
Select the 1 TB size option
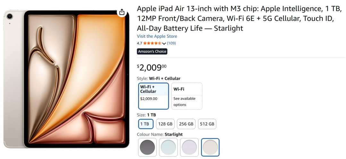[146, 124]
